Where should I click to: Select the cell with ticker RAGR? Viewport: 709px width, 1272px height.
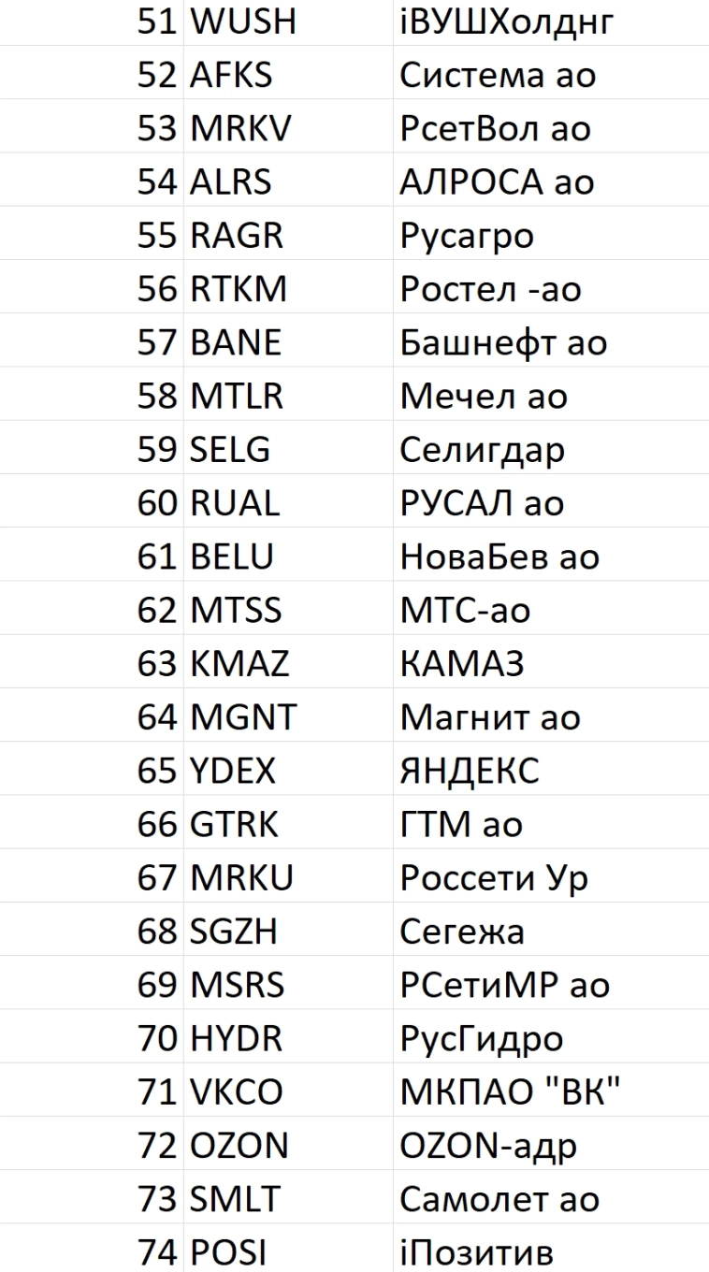tap(237, 235)
